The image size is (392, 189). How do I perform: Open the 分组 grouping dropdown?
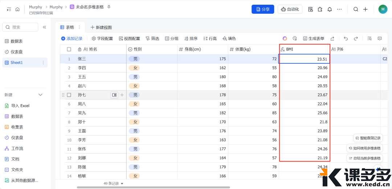point(171,38)
